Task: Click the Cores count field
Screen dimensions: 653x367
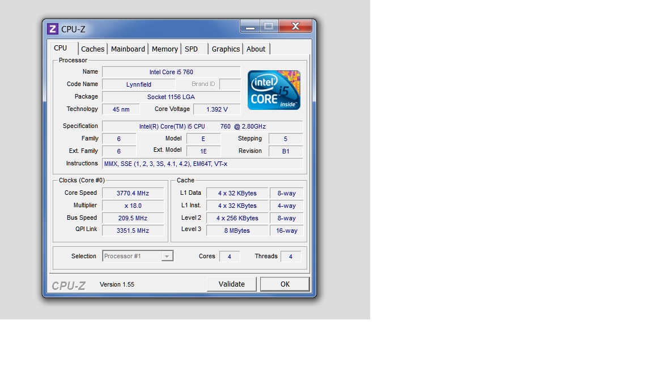Action: [x=230, y=257]
